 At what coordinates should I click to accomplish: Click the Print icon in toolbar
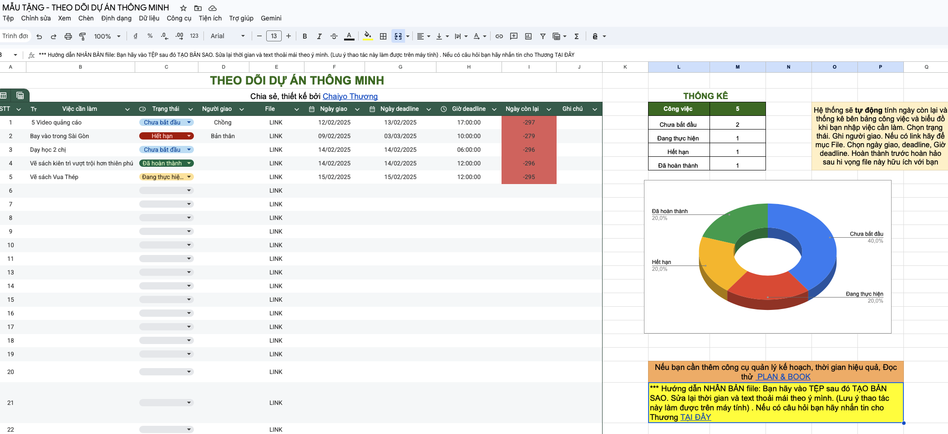point(68,36)
